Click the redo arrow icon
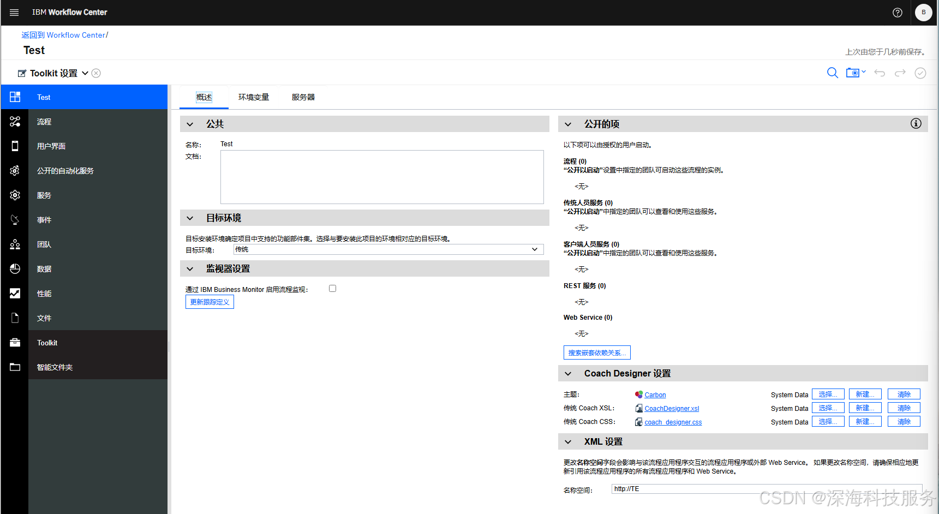Image resolution: width=939 pixels, height=514 pixels. pyautogui.click(x=900, y=73)
